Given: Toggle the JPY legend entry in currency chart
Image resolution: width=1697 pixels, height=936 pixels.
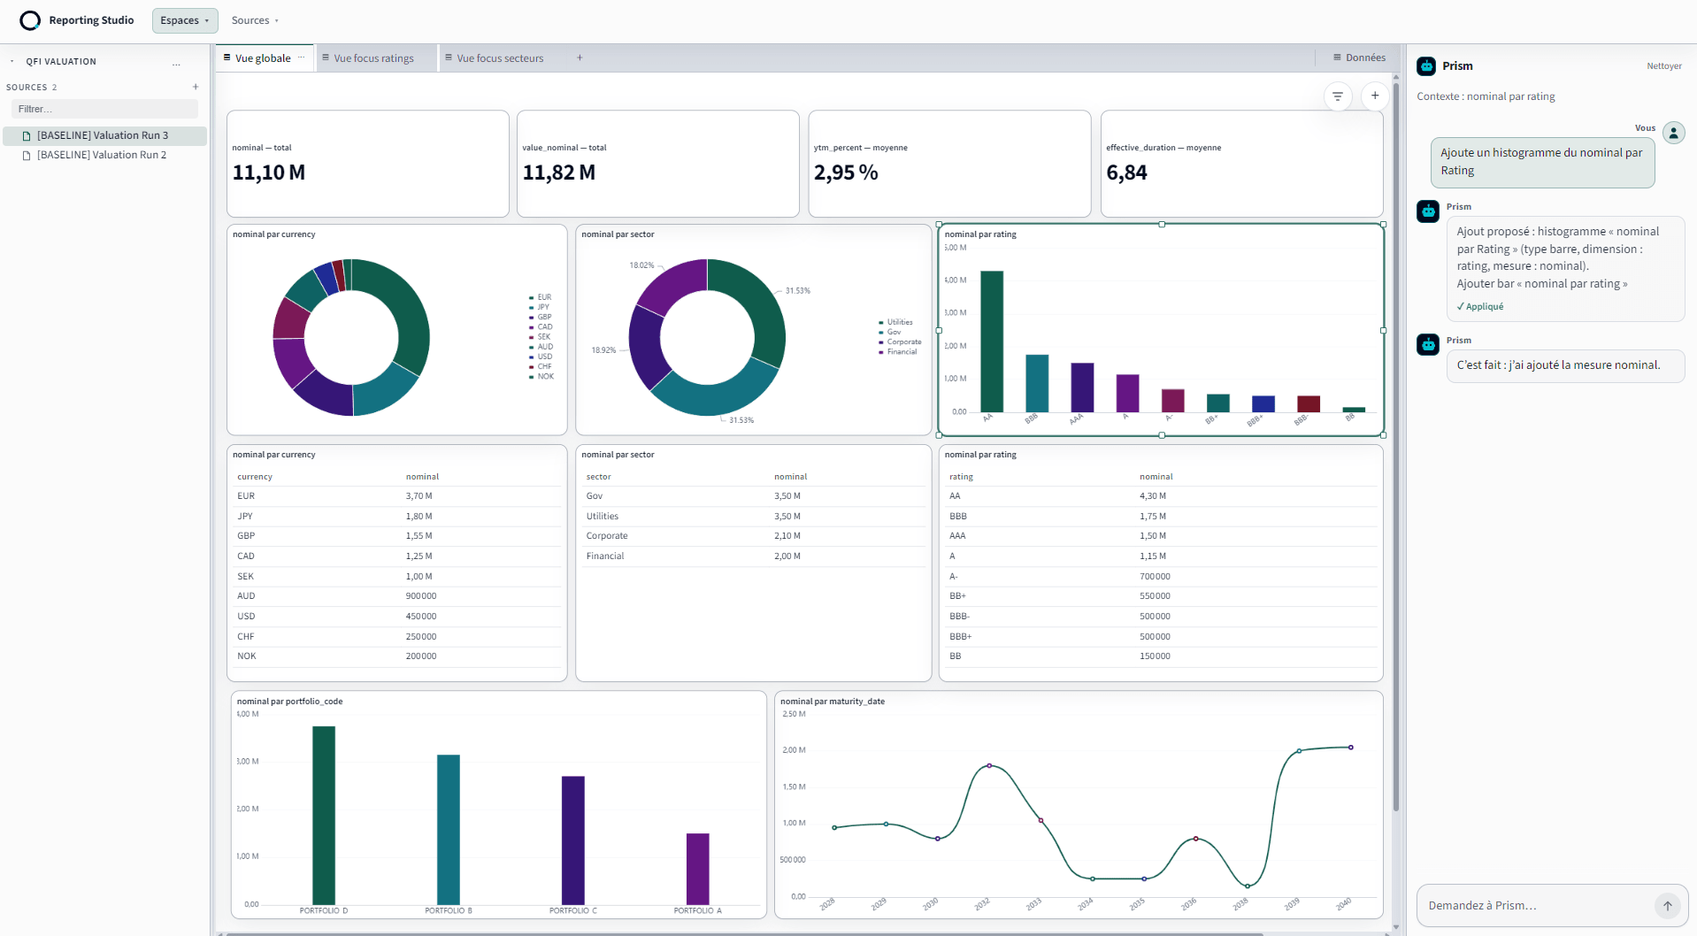Looking at the screenshot, I should pos(540,307).
